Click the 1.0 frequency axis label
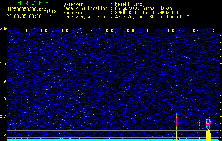 point(3,64)
